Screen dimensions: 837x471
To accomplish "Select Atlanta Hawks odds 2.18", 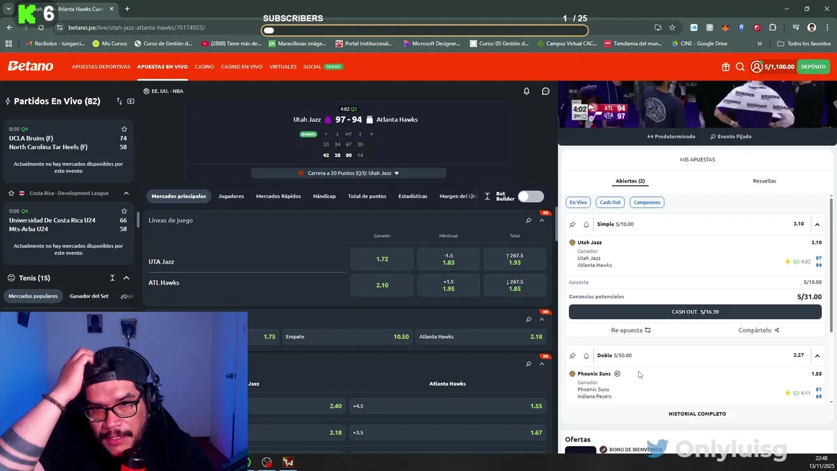I will [481, 337].
